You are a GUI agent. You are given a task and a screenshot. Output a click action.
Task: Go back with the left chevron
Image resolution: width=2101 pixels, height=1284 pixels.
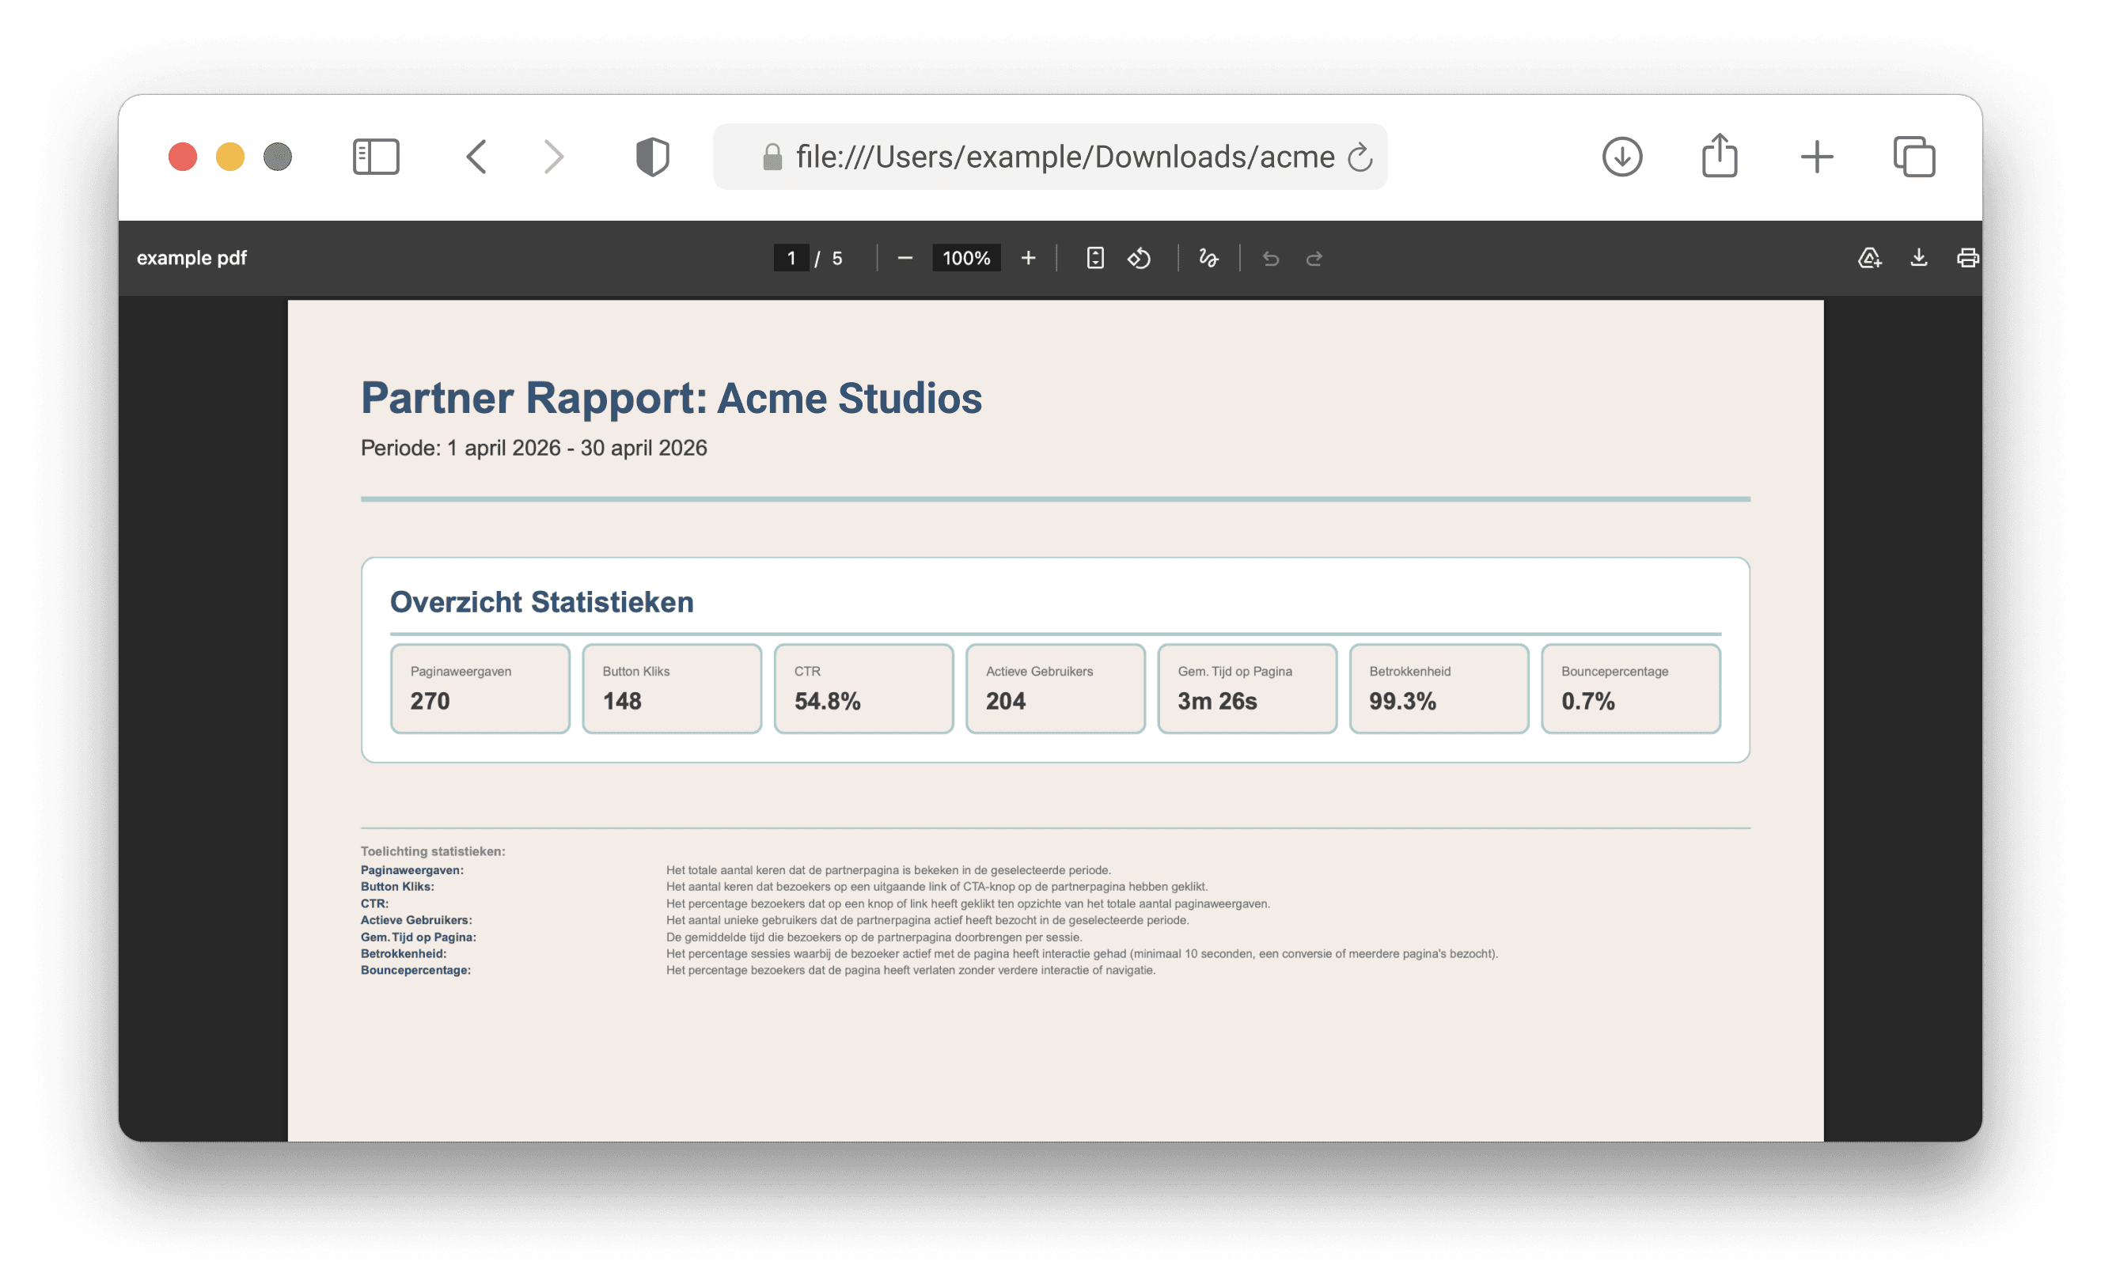pos(476,157)
